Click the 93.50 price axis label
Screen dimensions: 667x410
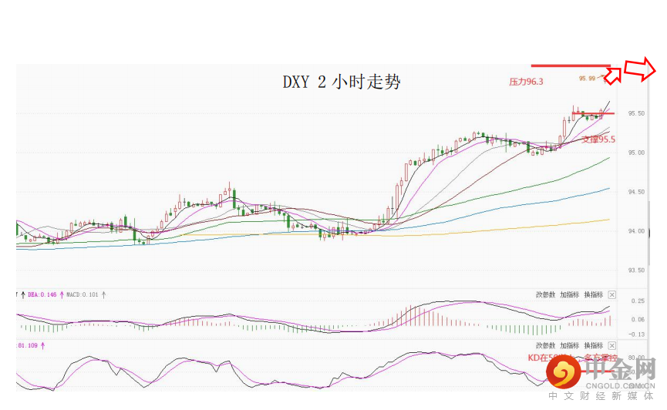(637, 271)
